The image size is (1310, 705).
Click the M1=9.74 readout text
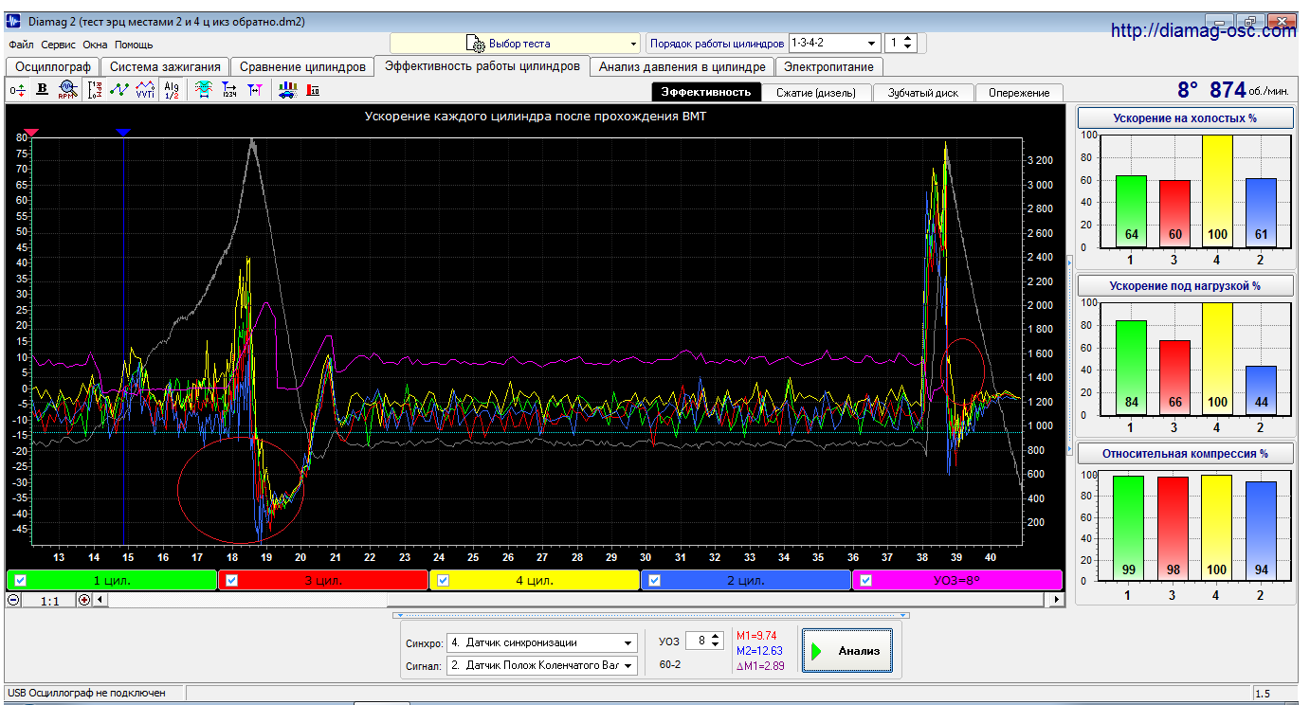pos(756,636)
